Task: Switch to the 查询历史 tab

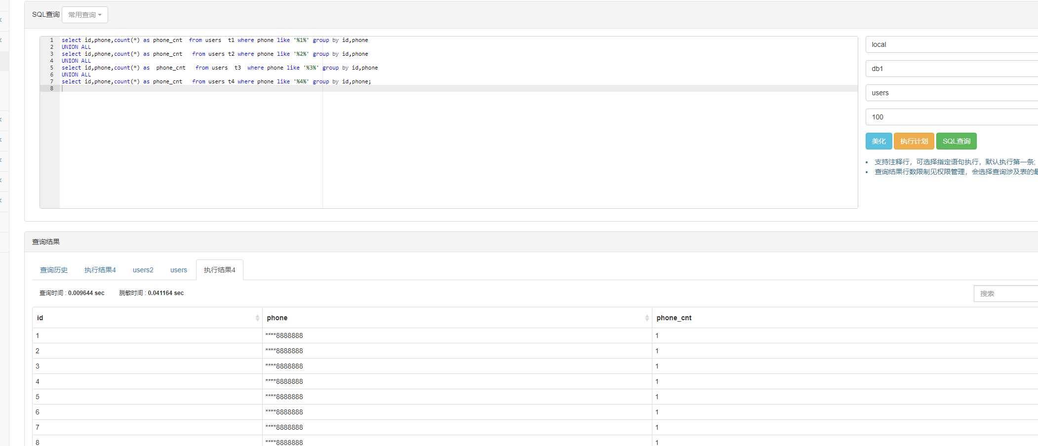Action: (54, 270)
